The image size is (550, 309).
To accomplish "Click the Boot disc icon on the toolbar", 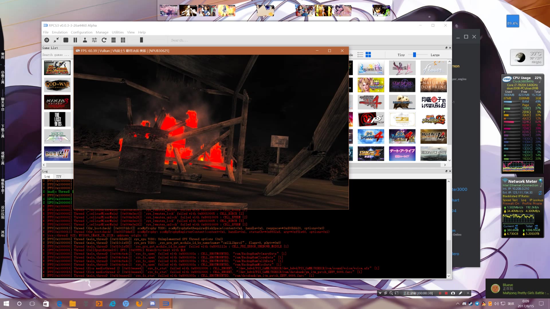I will tap(47, 40).
